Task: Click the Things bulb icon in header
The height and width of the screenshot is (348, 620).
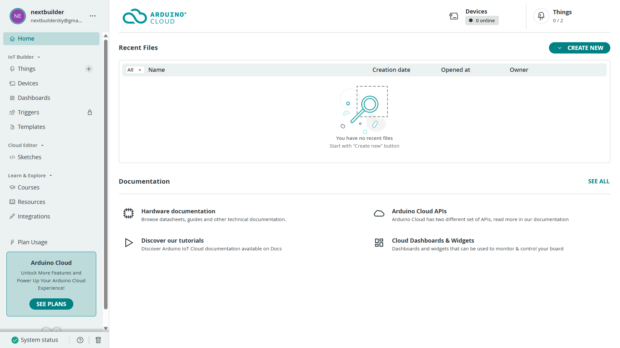Action: [541, 16]
